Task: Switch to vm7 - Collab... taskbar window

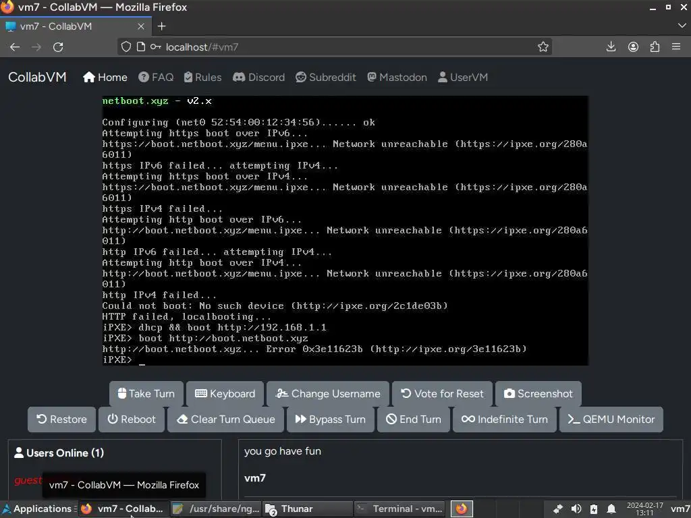Action: tap(123, 509)
